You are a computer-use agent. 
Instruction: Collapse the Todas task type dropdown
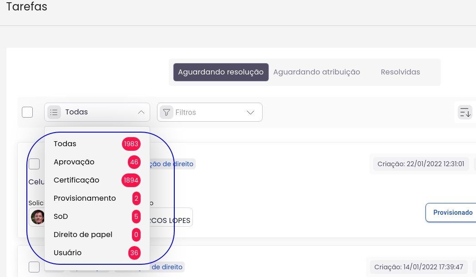tap(141, 112)
